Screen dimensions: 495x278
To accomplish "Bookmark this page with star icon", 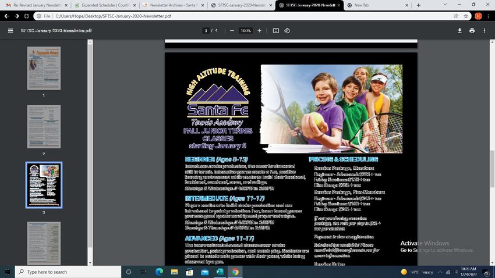I will tap(466, 16).
